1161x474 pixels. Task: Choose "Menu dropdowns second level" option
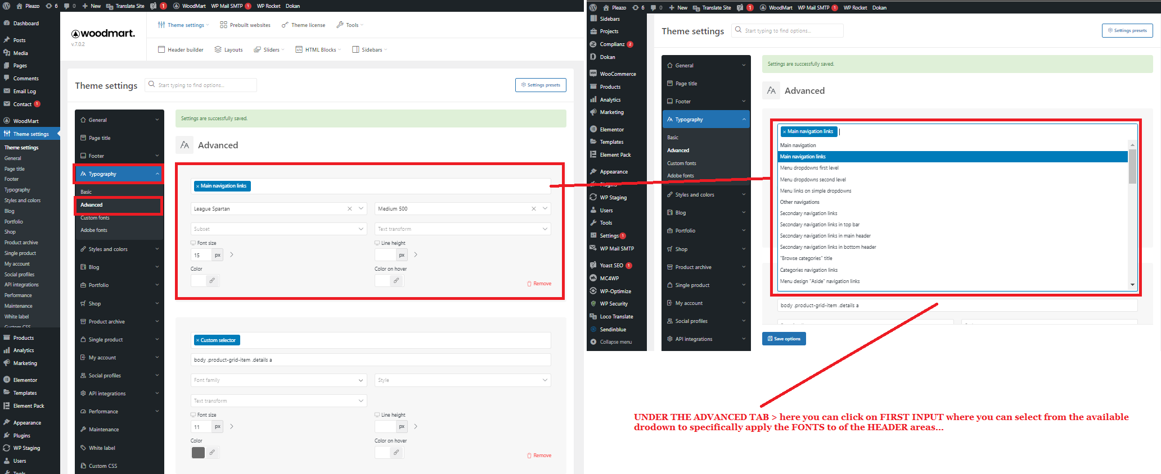click(x=953, y=180)
